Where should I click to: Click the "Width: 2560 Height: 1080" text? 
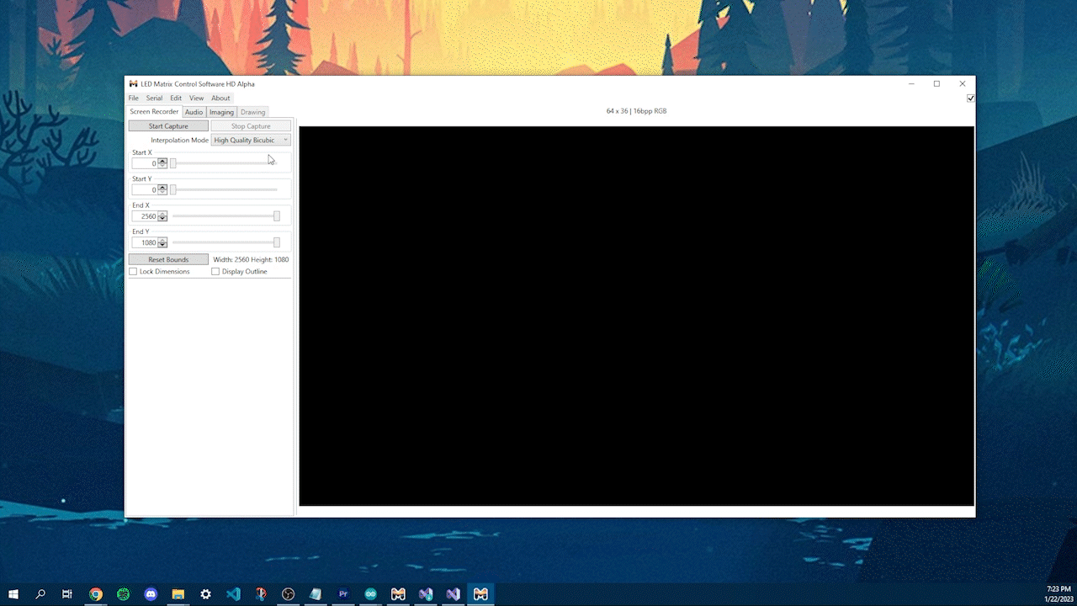point(251,259)
